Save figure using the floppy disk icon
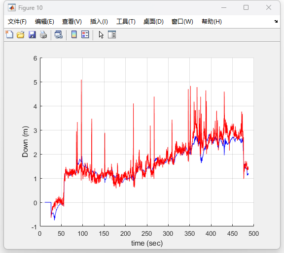 [x=32, y=34]
